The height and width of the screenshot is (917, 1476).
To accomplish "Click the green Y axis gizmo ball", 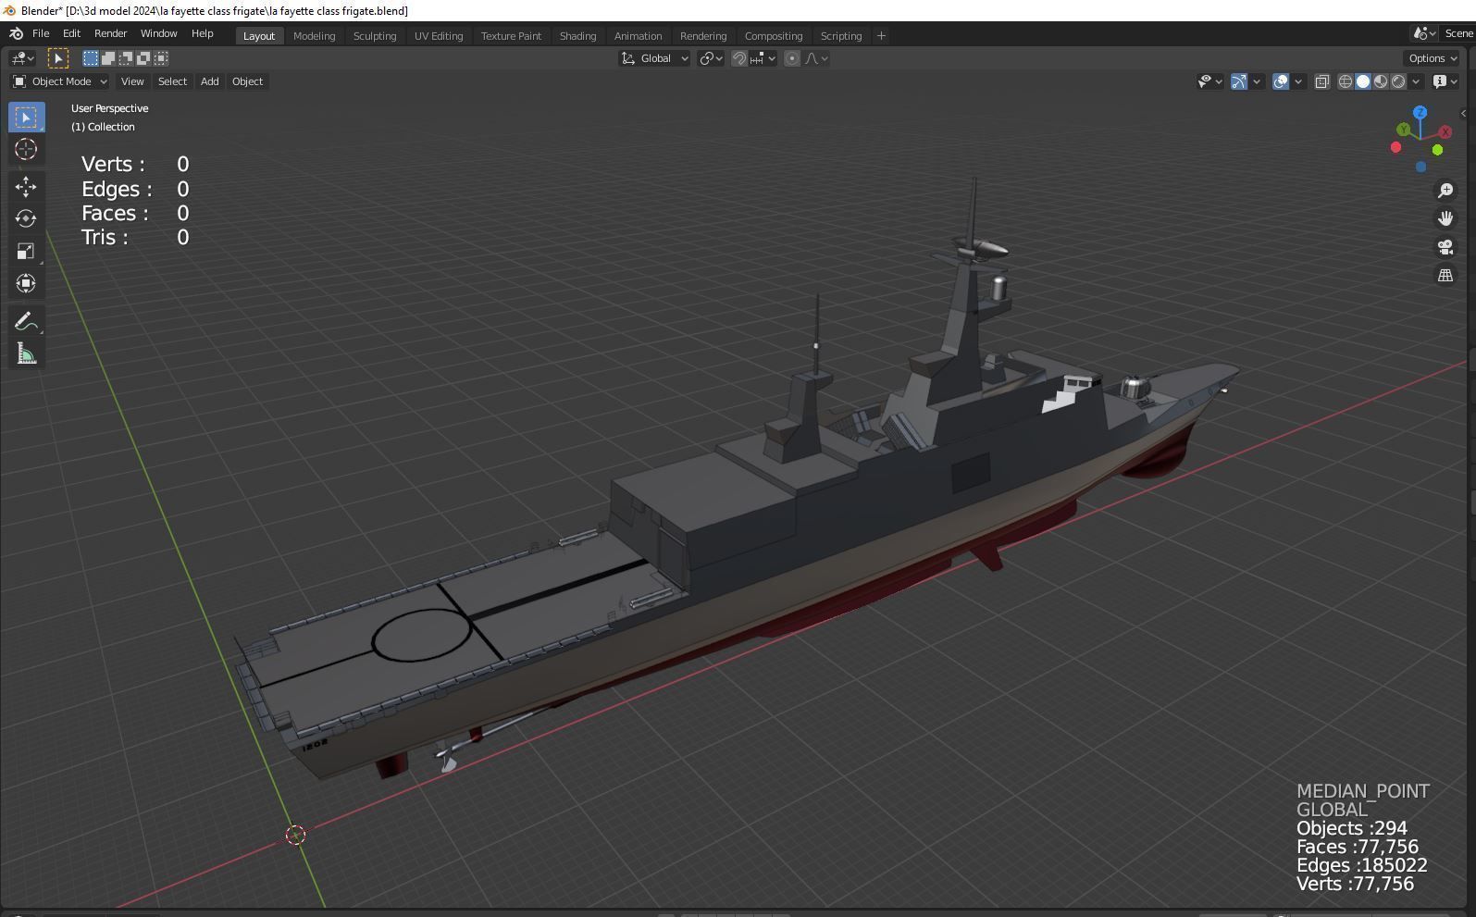I will coord(1404,130).
